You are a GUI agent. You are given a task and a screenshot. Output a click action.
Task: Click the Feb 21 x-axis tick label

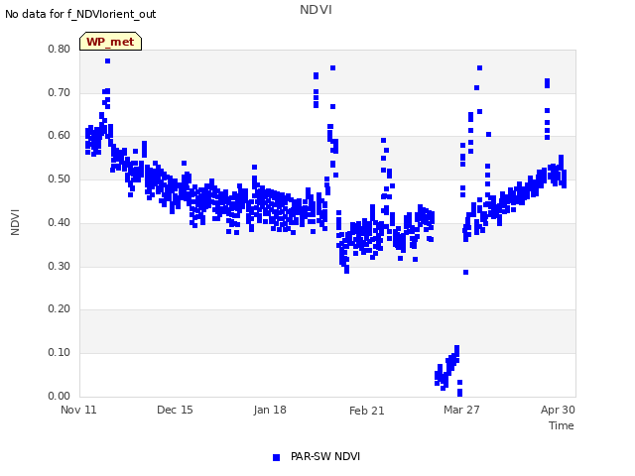tap(366, 411)
